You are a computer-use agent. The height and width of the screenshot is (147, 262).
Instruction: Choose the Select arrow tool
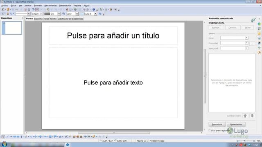3,137
